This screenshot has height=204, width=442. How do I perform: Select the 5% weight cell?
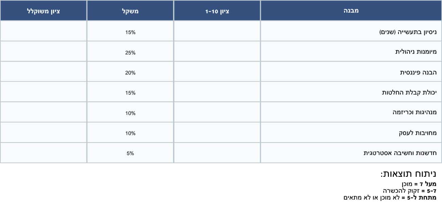point(130,153)
